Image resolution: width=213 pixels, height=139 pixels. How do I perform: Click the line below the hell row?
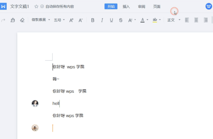(x=68, y=116)
